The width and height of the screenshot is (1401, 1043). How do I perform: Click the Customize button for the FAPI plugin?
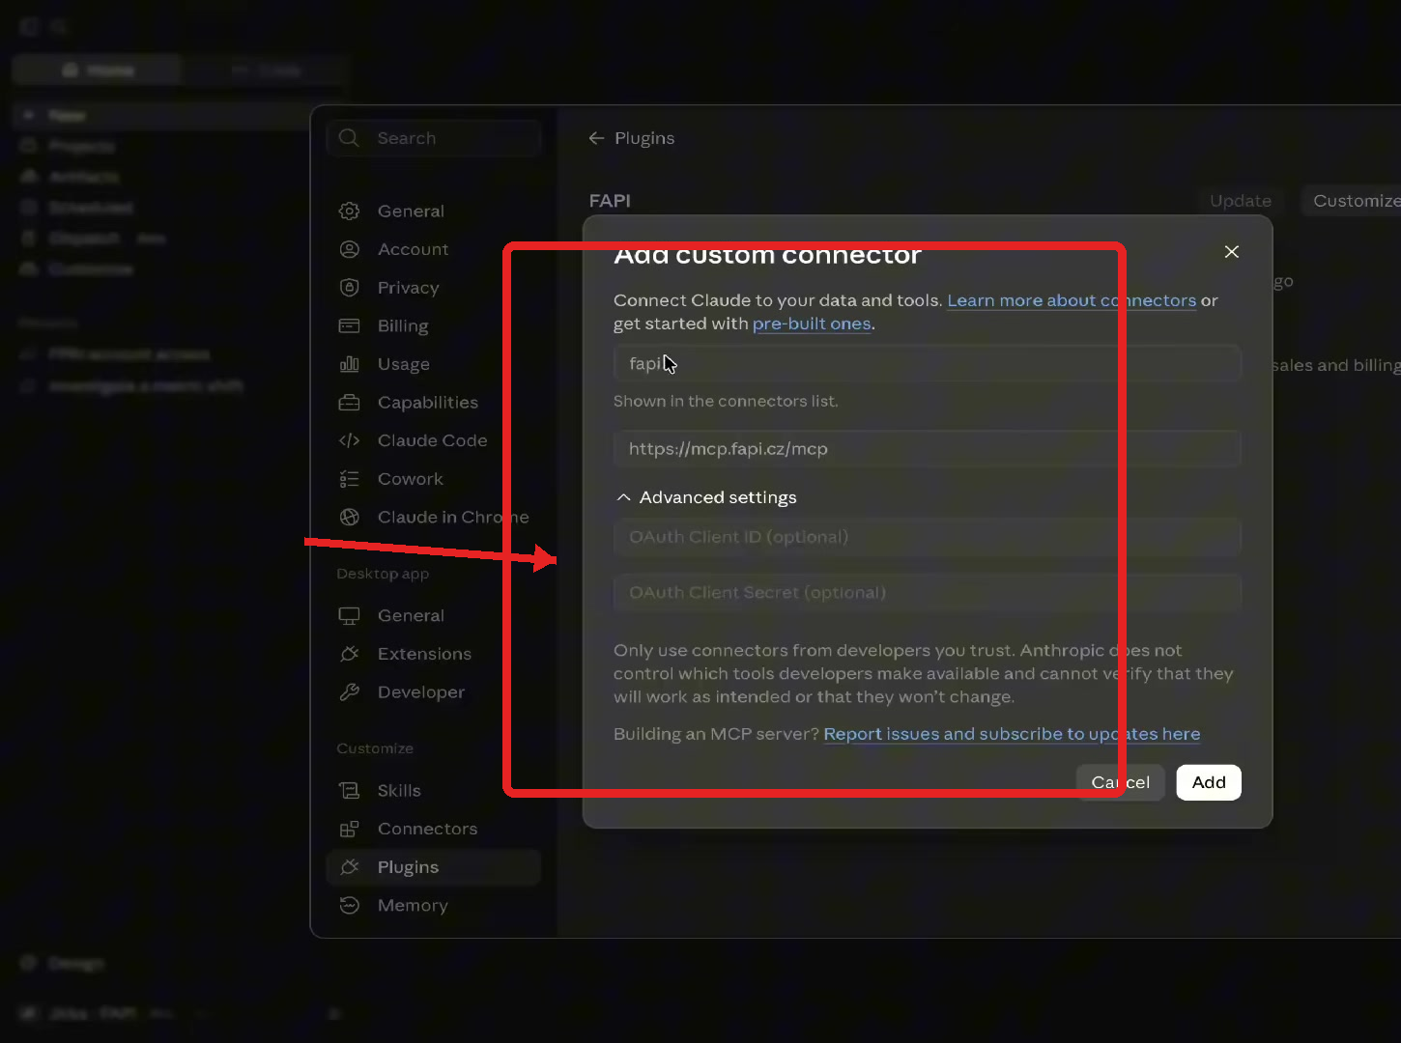[1353, 201]
